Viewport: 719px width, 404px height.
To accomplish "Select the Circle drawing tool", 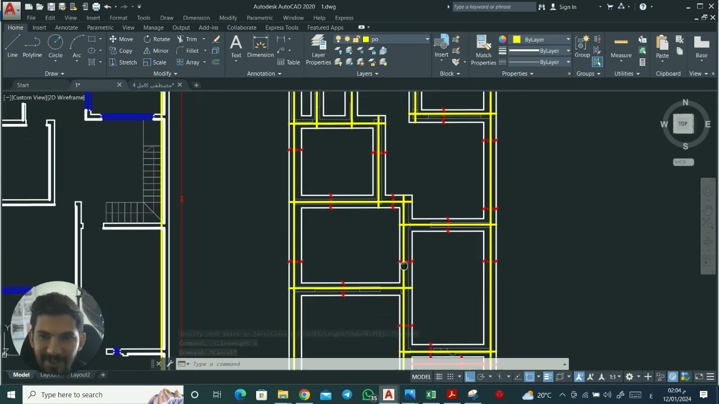I will click(x=55, y=47).
